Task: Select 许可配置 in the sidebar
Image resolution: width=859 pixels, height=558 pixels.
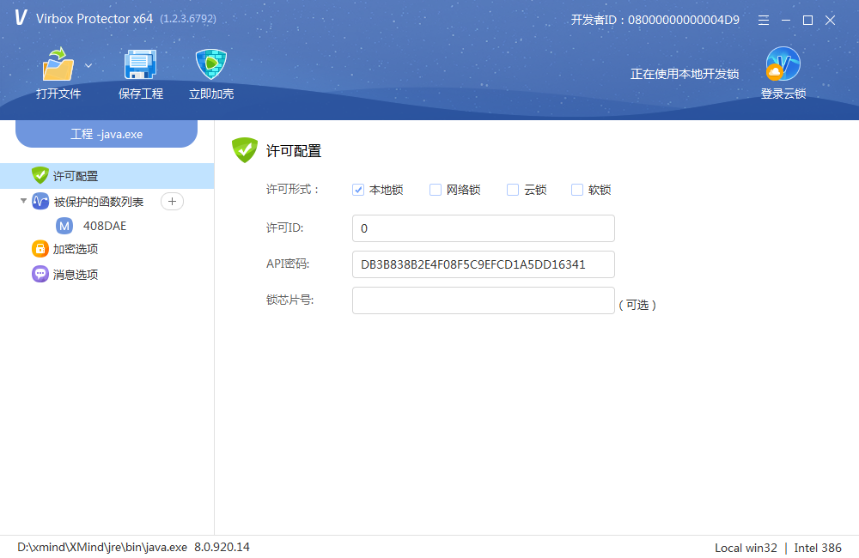Action: click(107, 176)
